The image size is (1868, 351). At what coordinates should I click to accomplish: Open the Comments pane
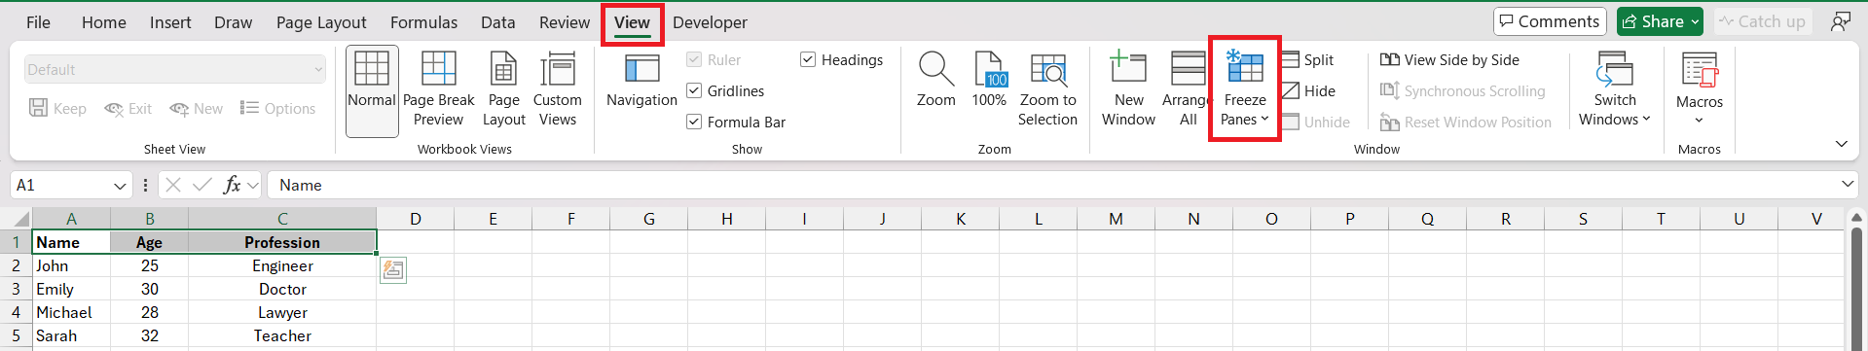pyautogui.click(x=1550, y=21)
